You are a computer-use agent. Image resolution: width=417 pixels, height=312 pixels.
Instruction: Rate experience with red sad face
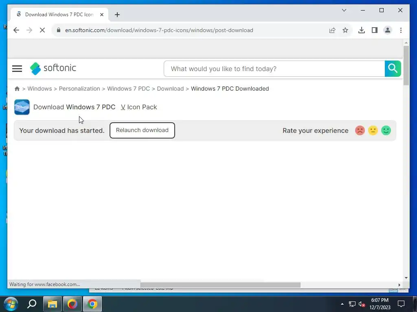(360, 130)
